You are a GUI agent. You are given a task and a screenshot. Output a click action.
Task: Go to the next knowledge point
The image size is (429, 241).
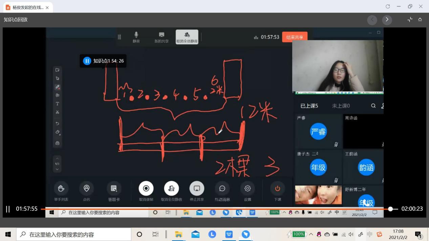coord(387,20)
